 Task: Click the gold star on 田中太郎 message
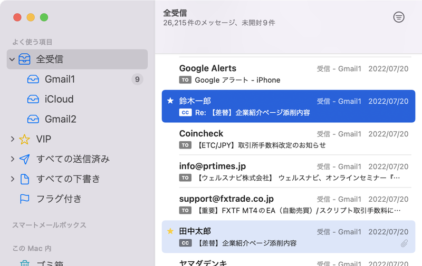pyautogui.click(x=170, y=231)
